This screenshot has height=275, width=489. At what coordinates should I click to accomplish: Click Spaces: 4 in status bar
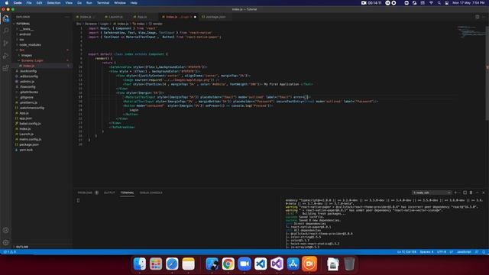point(426,252)
